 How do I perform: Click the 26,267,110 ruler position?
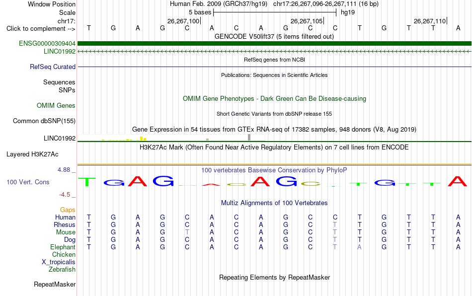coord(430,21)
